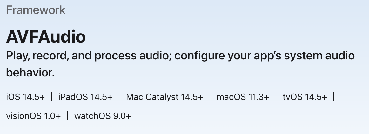Select the tvOS 14.5+ platform label

pos(305,97)
